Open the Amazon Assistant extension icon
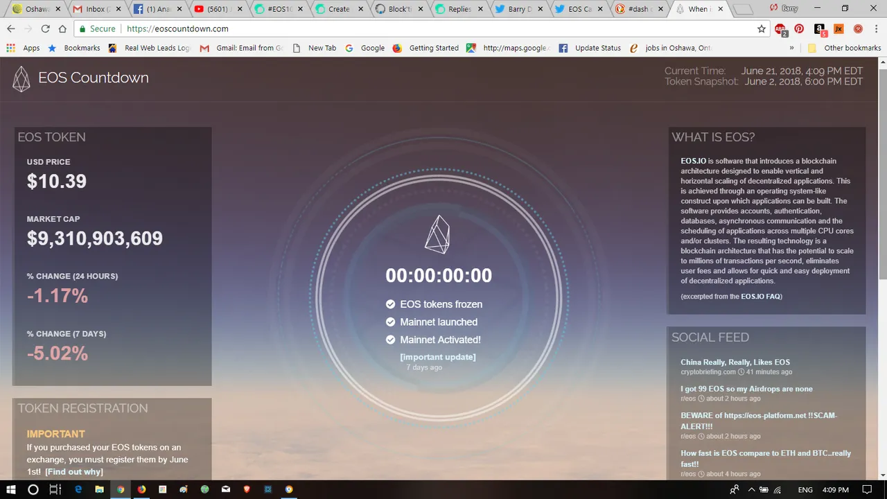 pyautogui.click(x=820, y=29)
